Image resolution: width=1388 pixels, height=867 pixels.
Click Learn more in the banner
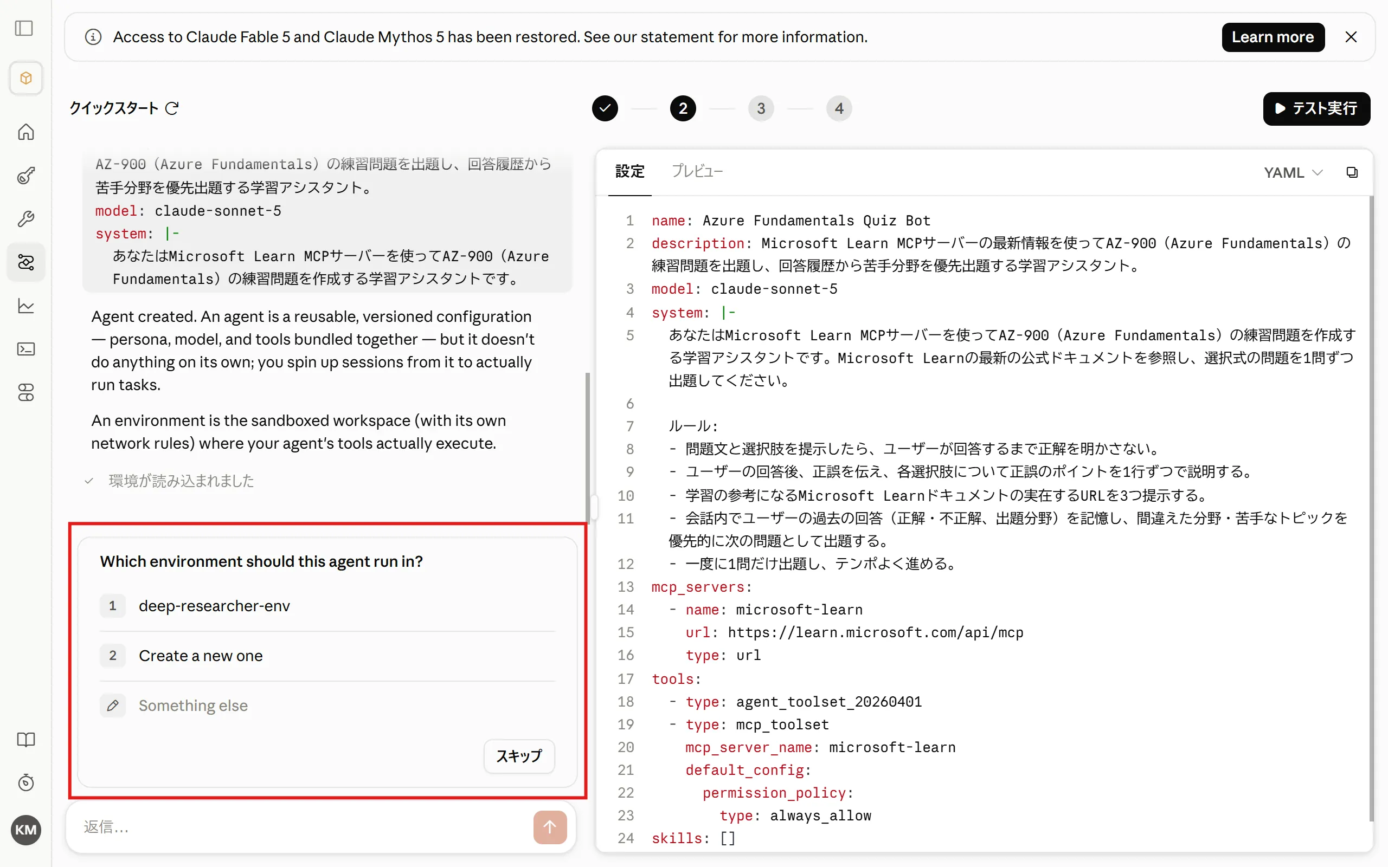coord(1273,37)
